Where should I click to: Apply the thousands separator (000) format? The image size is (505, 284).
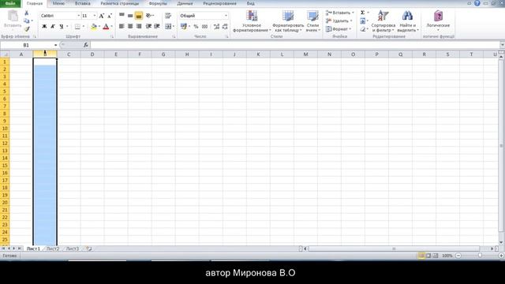click(x=204, y=26)
